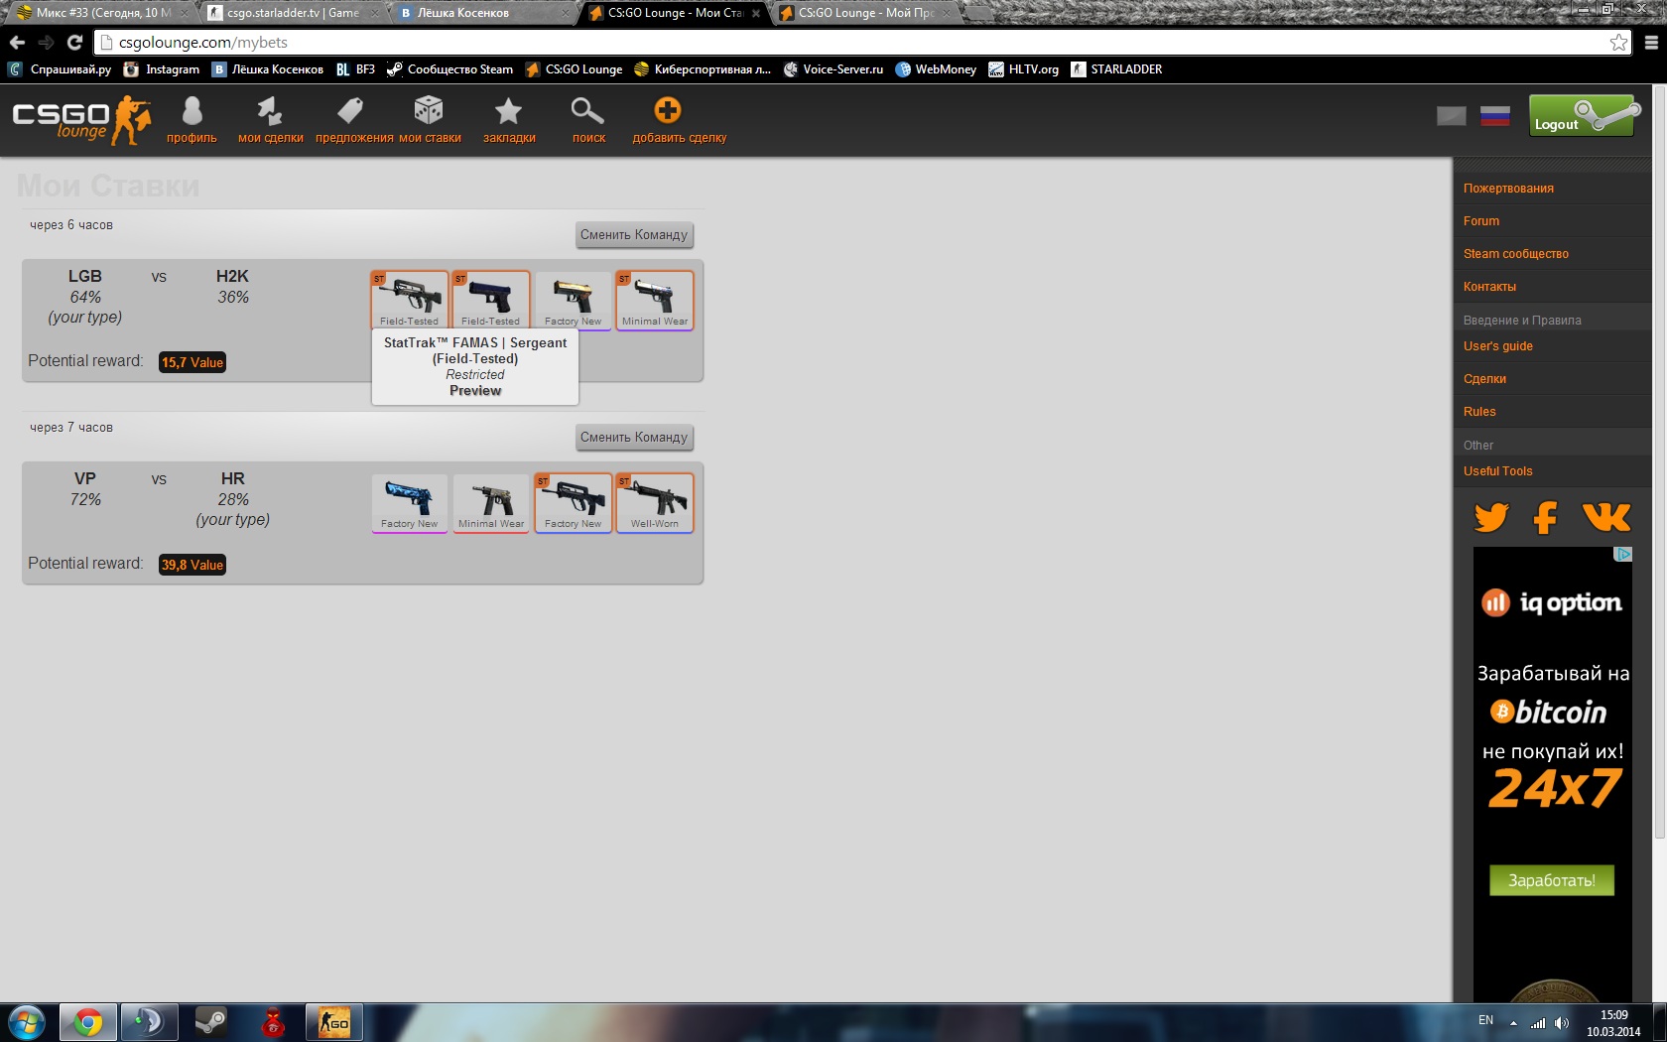Open the CS:GO taskbar icon
This screenshot has height=1042, width=1667.
pos(333,1022)
